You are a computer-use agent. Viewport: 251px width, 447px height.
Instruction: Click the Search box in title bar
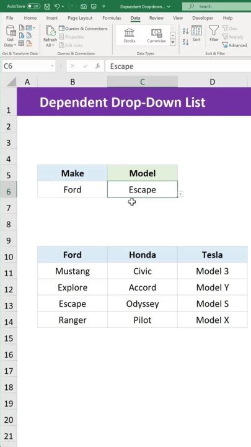(x=216, y=6)
